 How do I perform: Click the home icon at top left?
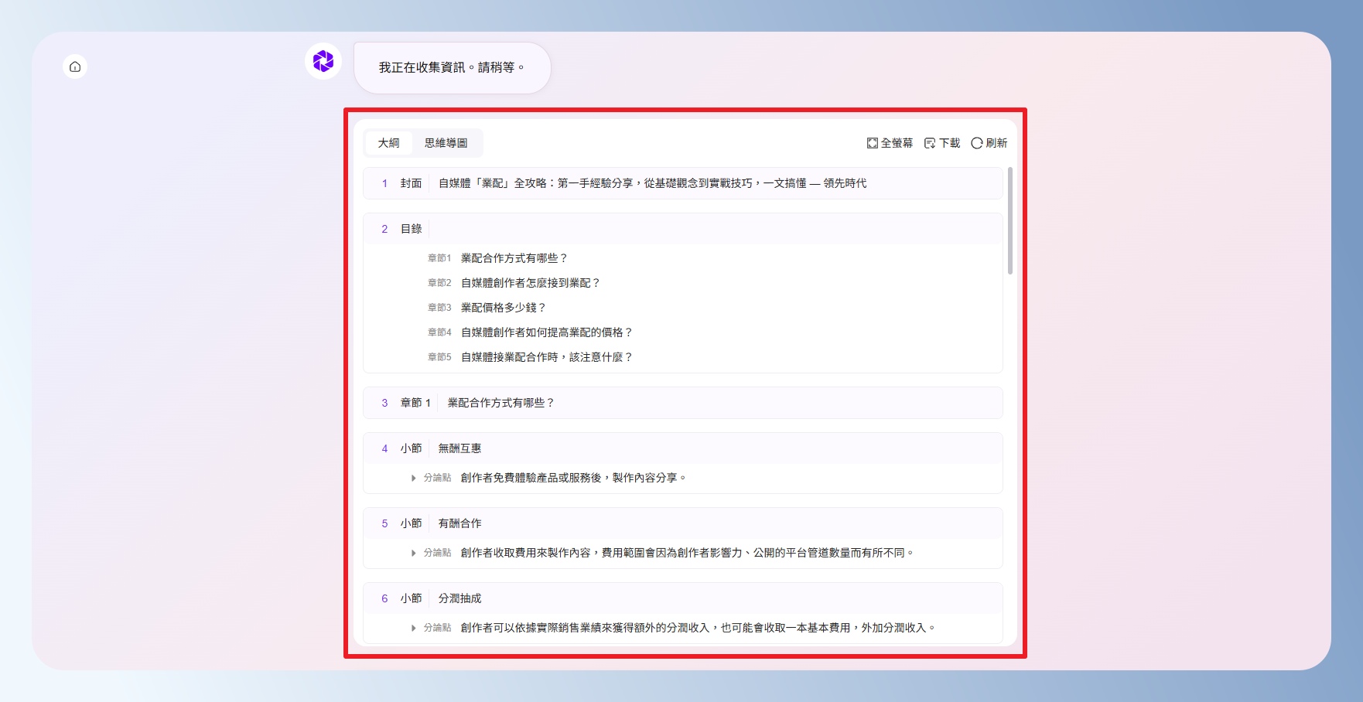point(75,66)
